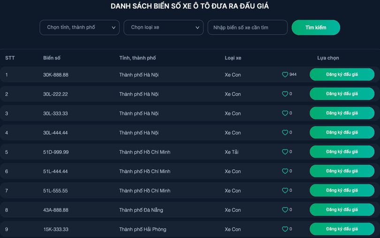Click 'Đăng ký đấu giá' for 15K-333.33
The height and width of the screenshot is (238, 380).
coord(342,229)
